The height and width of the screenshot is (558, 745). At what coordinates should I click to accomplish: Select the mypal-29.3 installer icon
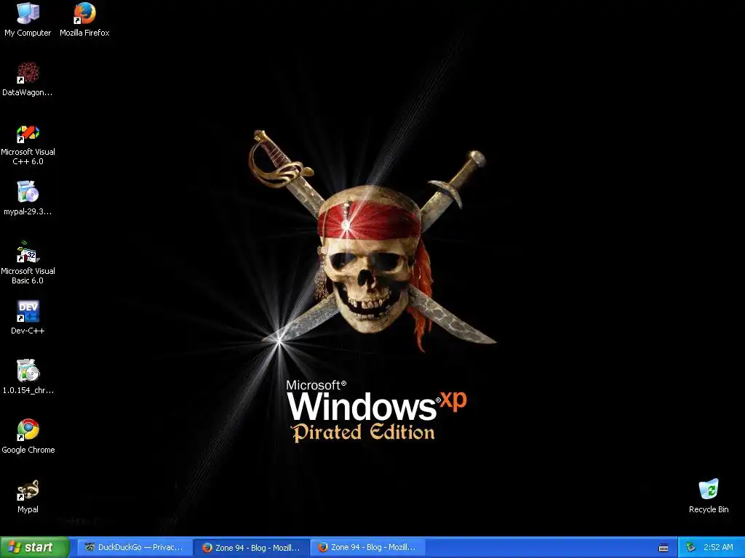[28, 198]
